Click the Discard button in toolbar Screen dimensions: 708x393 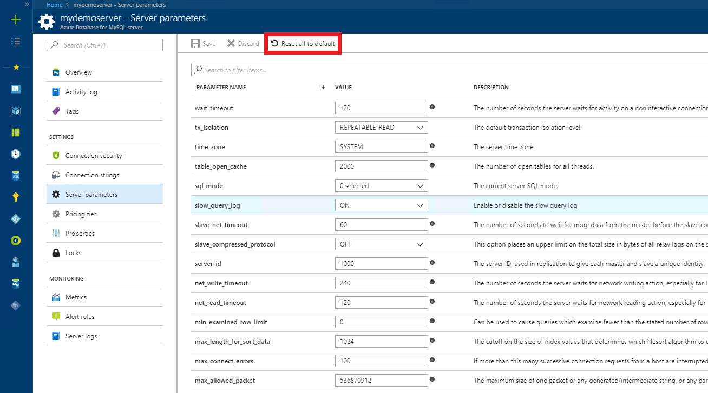[243, 43]
